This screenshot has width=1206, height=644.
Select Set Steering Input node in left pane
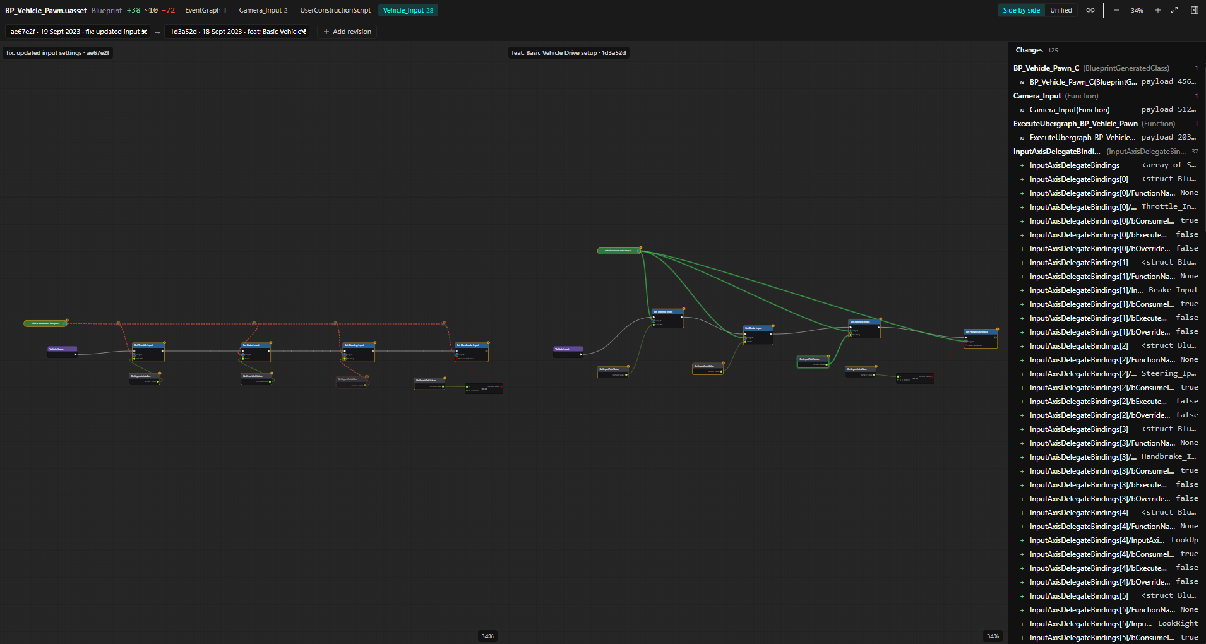[359, 352]
